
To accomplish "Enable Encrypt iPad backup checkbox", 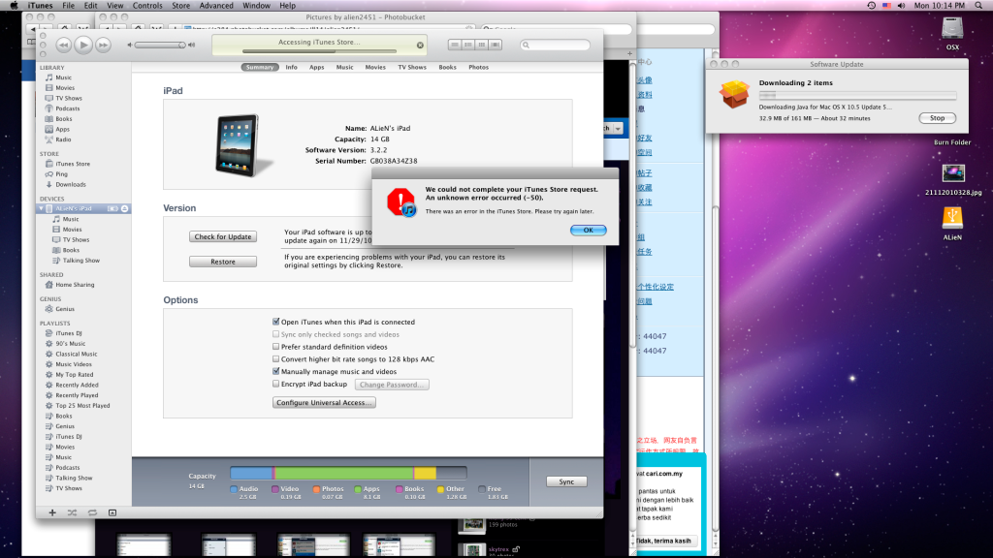I will (276, 385).
